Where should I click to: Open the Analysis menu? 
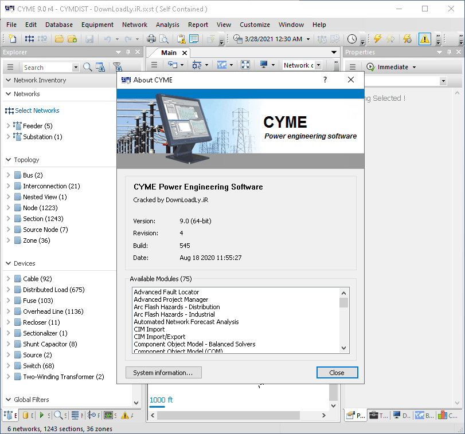coord(167,25)
